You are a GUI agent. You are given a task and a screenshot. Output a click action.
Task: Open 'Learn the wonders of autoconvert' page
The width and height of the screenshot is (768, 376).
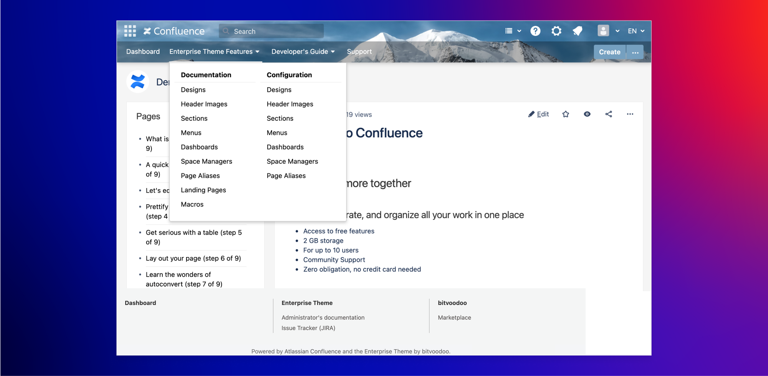[184, 279]
